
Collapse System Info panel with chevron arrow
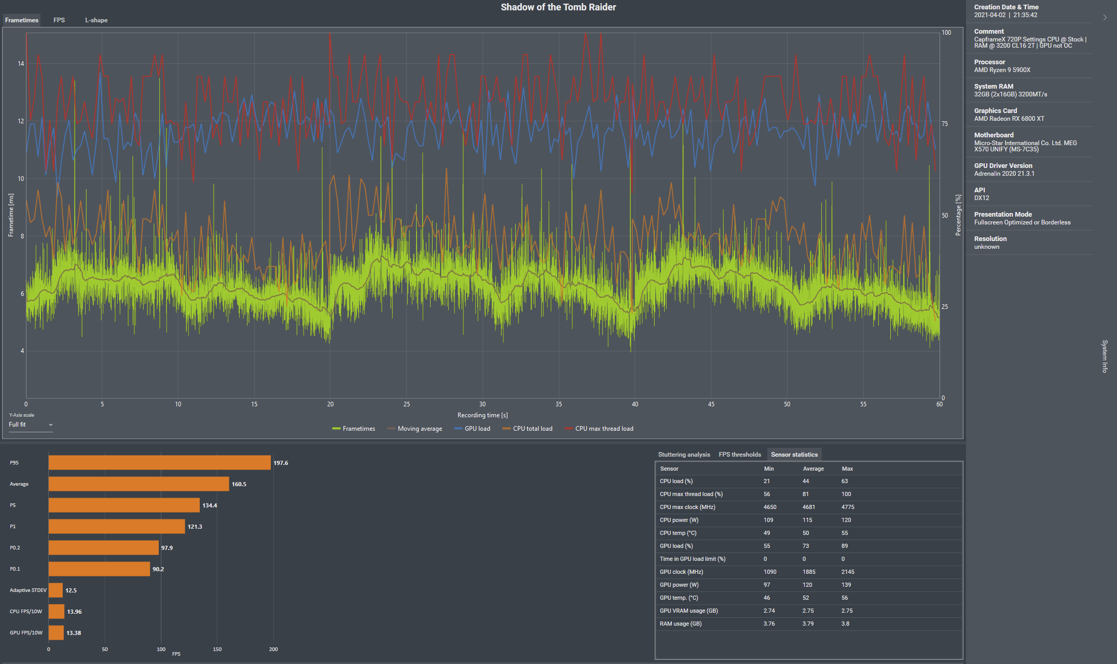click(x=1105, y=17)
